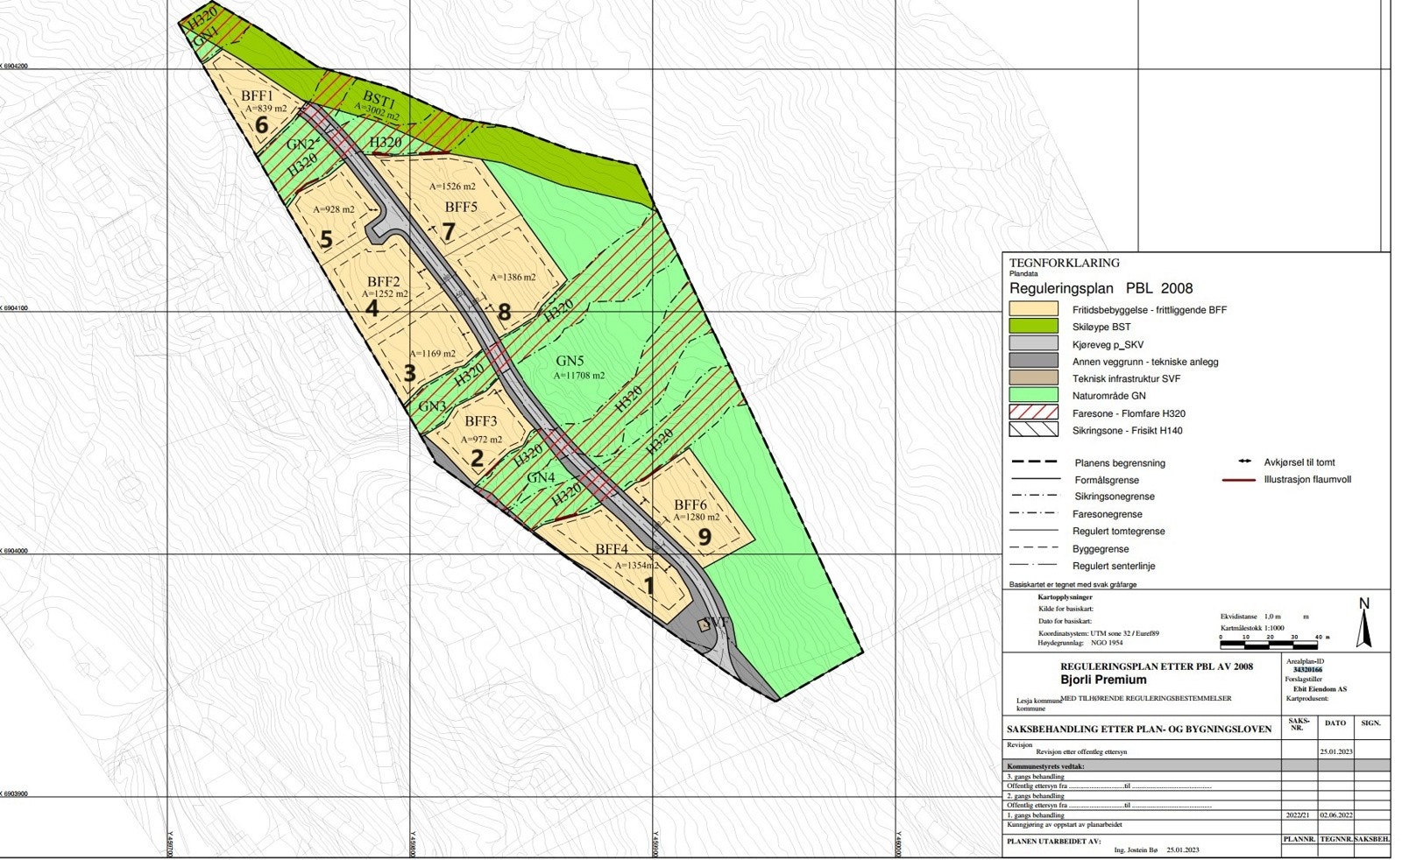Viewport: 1402px width, 860px height.
Task: Click the north arrow symbol
Action: coord(1363,623)
